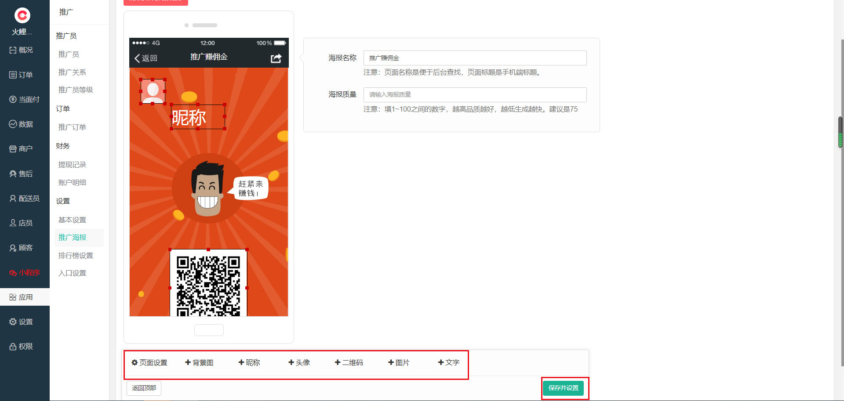
Task: Add 背景图 via bottom toolbar
Action: [x=199, y=362]
